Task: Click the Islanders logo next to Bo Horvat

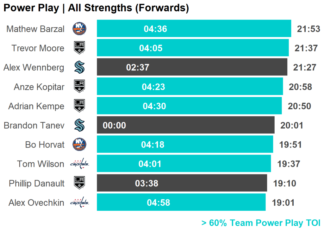Action: (x=79, y=144)
